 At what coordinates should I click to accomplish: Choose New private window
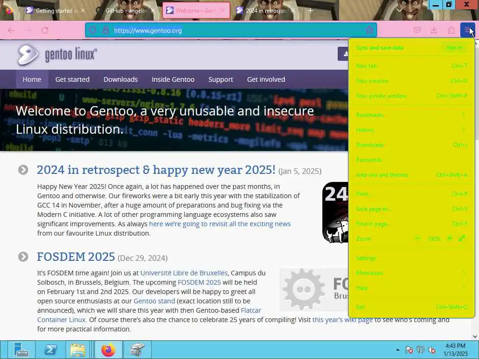(411, 95)
